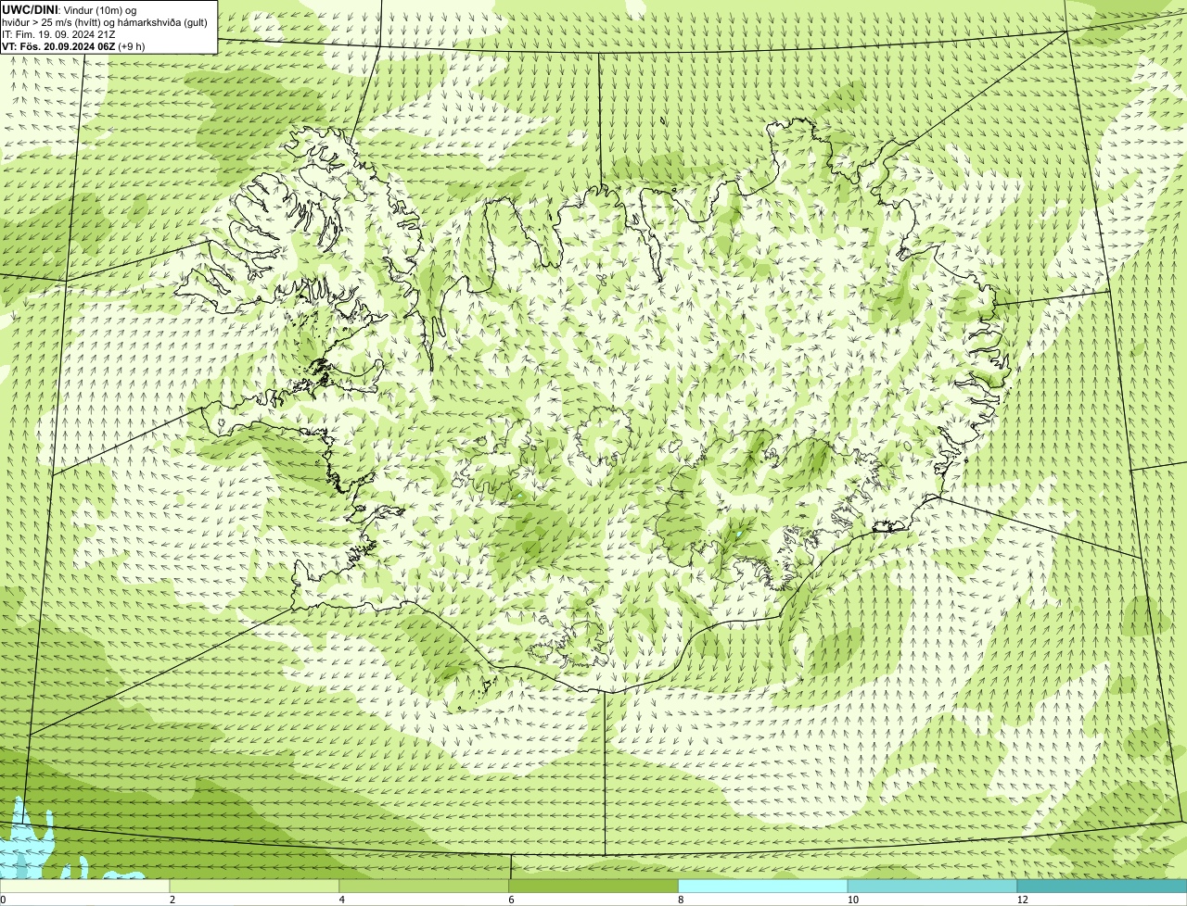Select the VT: Fös. 20.09.2024 06Z line
Image resolution: width=1187 pixels, height=906 pixels.
(x=73, y=46)
